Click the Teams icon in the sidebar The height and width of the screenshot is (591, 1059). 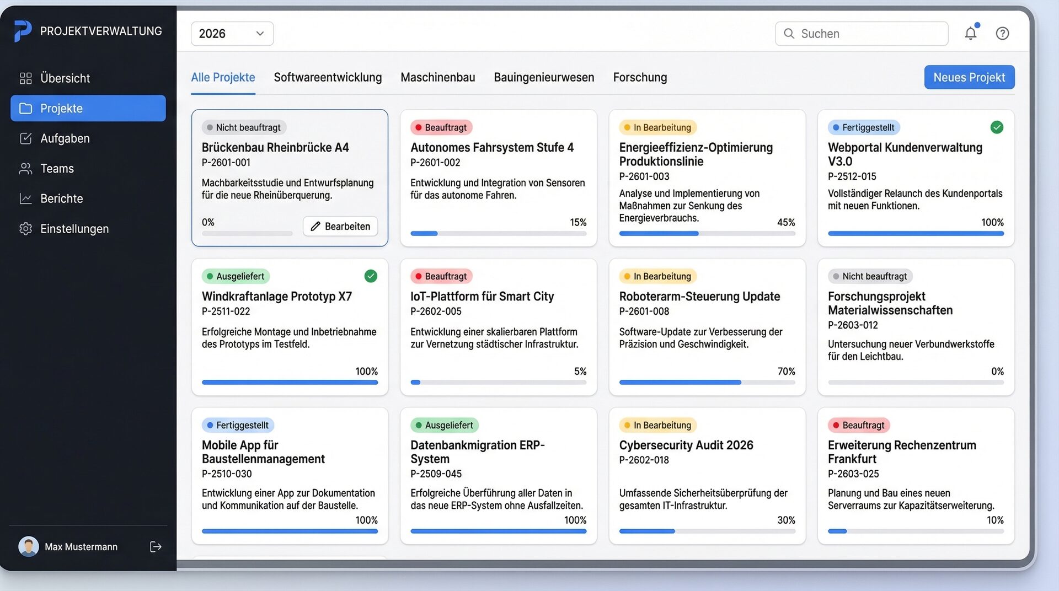pos(25,168)
